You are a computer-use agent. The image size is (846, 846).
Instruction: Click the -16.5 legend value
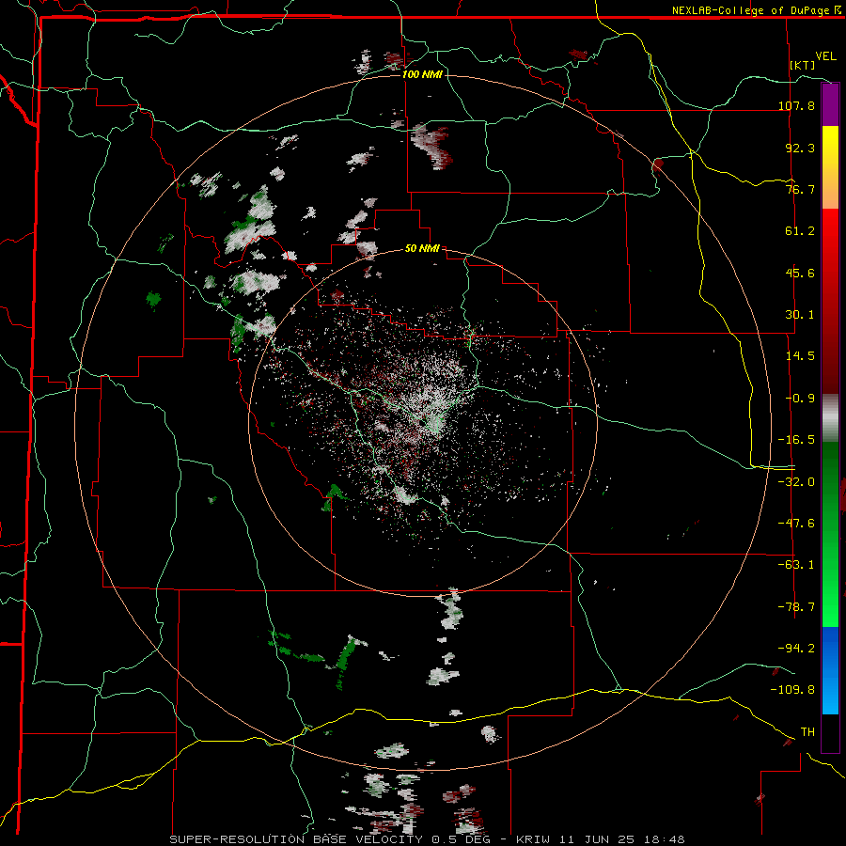coord(796,440)
